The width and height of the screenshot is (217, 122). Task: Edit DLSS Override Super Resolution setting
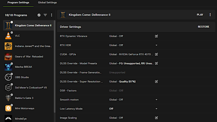point(156,81)
